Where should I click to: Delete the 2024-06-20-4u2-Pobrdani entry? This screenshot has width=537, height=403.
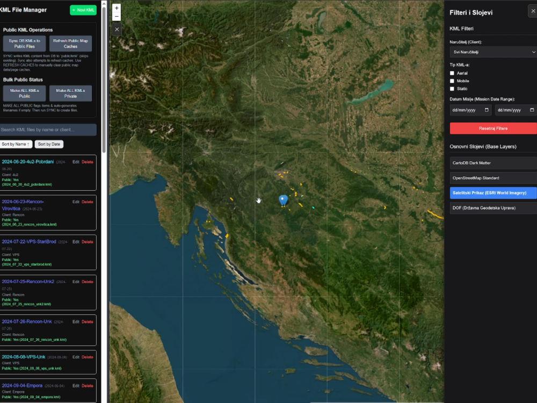(x=88, y=162)
